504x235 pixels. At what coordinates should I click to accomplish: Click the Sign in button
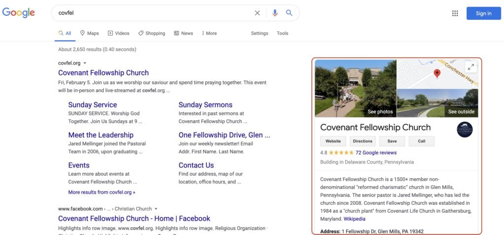[x=484, y=13]
